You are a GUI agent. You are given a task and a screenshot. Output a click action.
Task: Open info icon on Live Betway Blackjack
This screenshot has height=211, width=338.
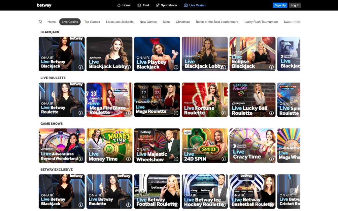pyautogui.click(x=81, y=67)
